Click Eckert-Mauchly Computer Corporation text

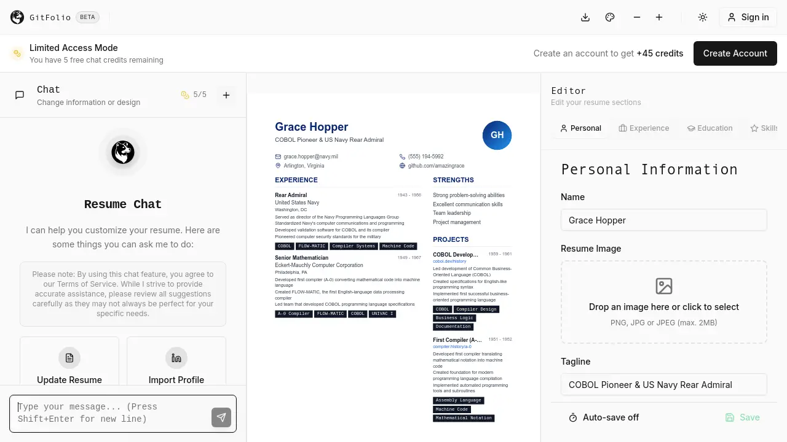click(319, 265)
